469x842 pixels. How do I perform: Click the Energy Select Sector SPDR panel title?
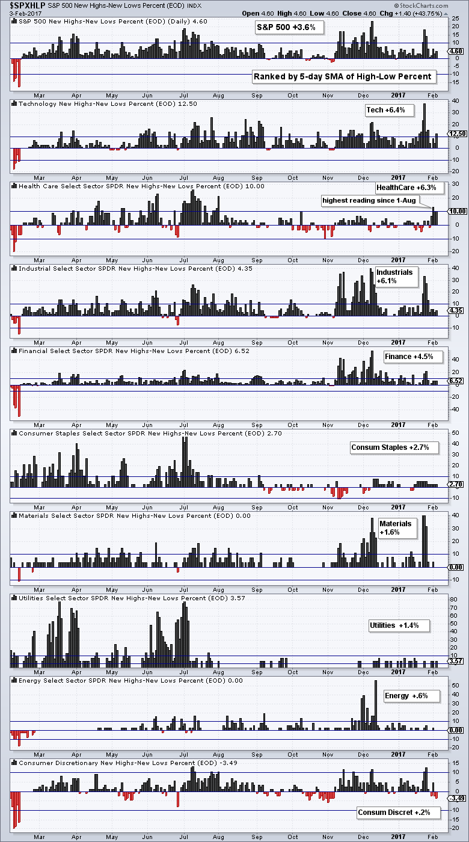coord(130,680)
